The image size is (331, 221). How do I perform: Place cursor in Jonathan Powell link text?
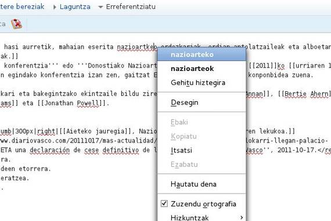(x=71, y=103)
